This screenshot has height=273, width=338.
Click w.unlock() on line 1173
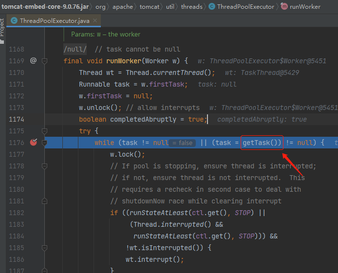click(x=98, y=108)
